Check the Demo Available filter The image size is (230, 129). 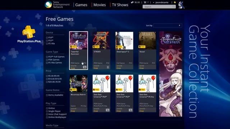[47, 95]
